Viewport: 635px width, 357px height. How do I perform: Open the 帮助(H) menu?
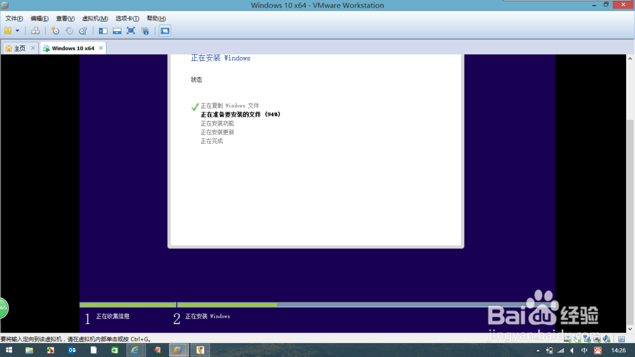click(x=156, y=18)
